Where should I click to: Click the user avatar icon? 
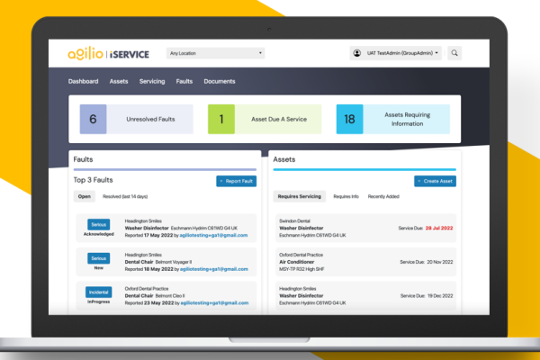click(x=356, y=53)
